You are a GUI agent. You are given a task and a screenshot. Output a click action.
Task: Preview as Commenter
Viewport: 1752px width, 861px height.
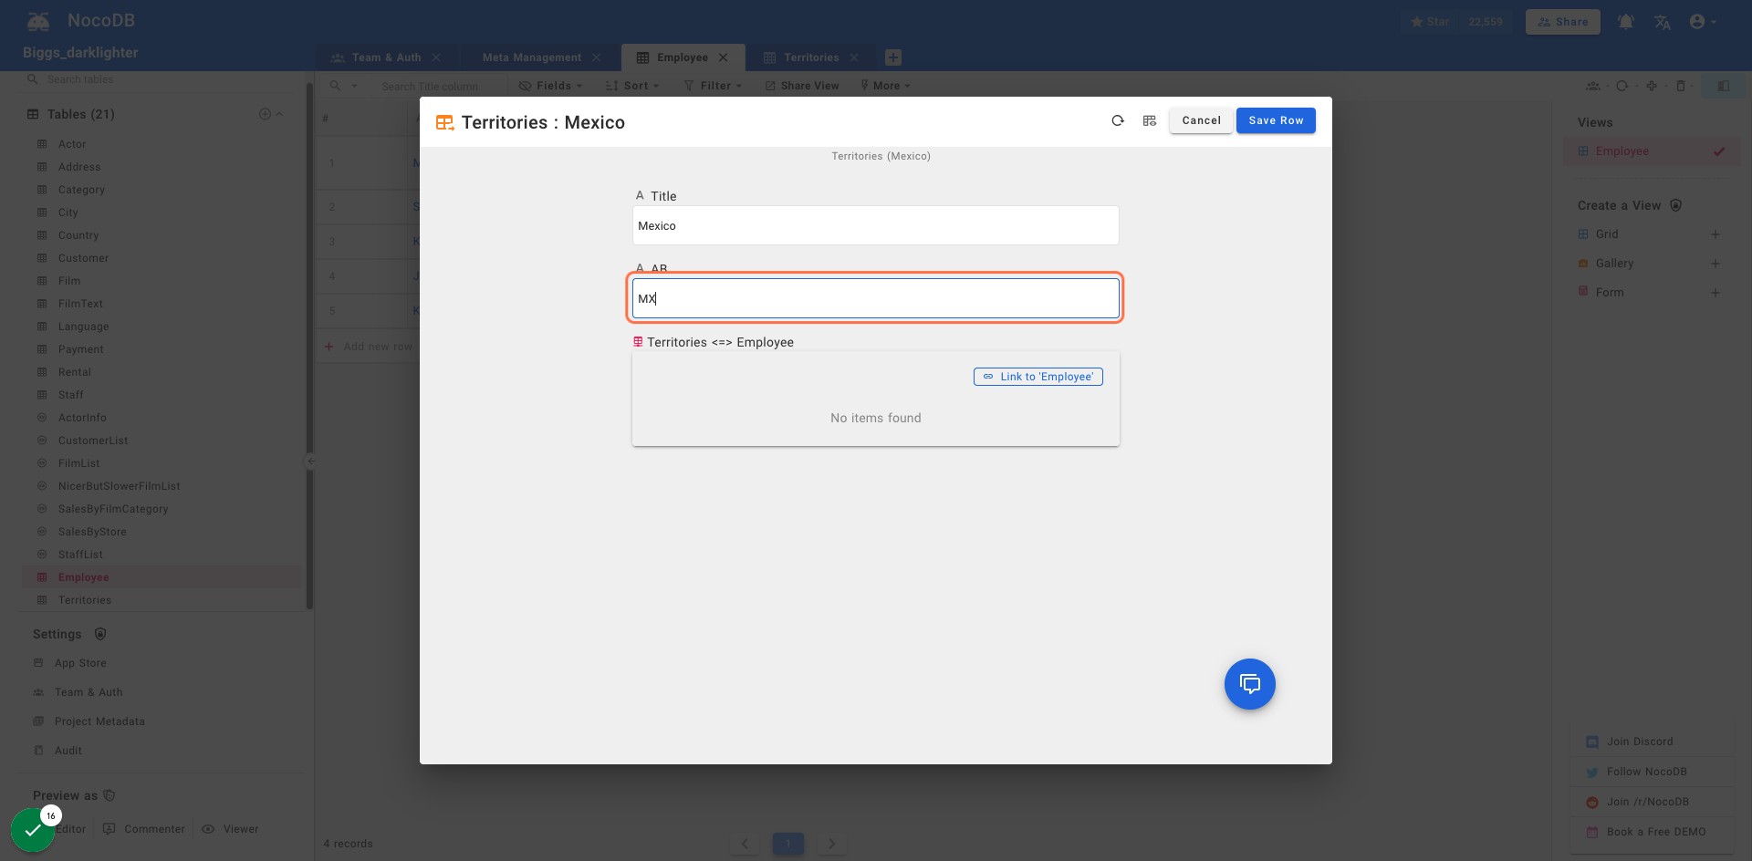pyautogui.click(x=144, y=829)
